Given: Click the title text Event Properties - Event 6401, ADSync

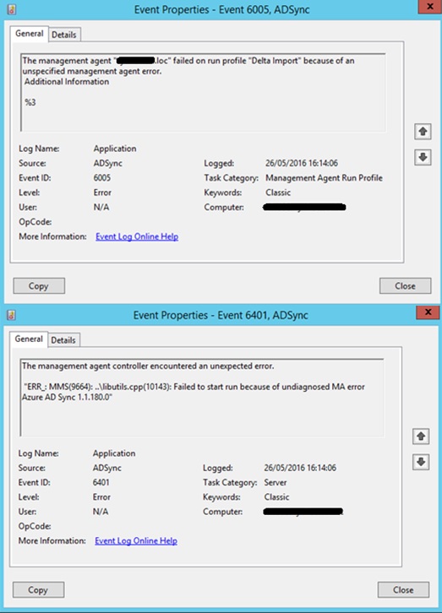Looking at the screenshot, I should tap(221, 315).
